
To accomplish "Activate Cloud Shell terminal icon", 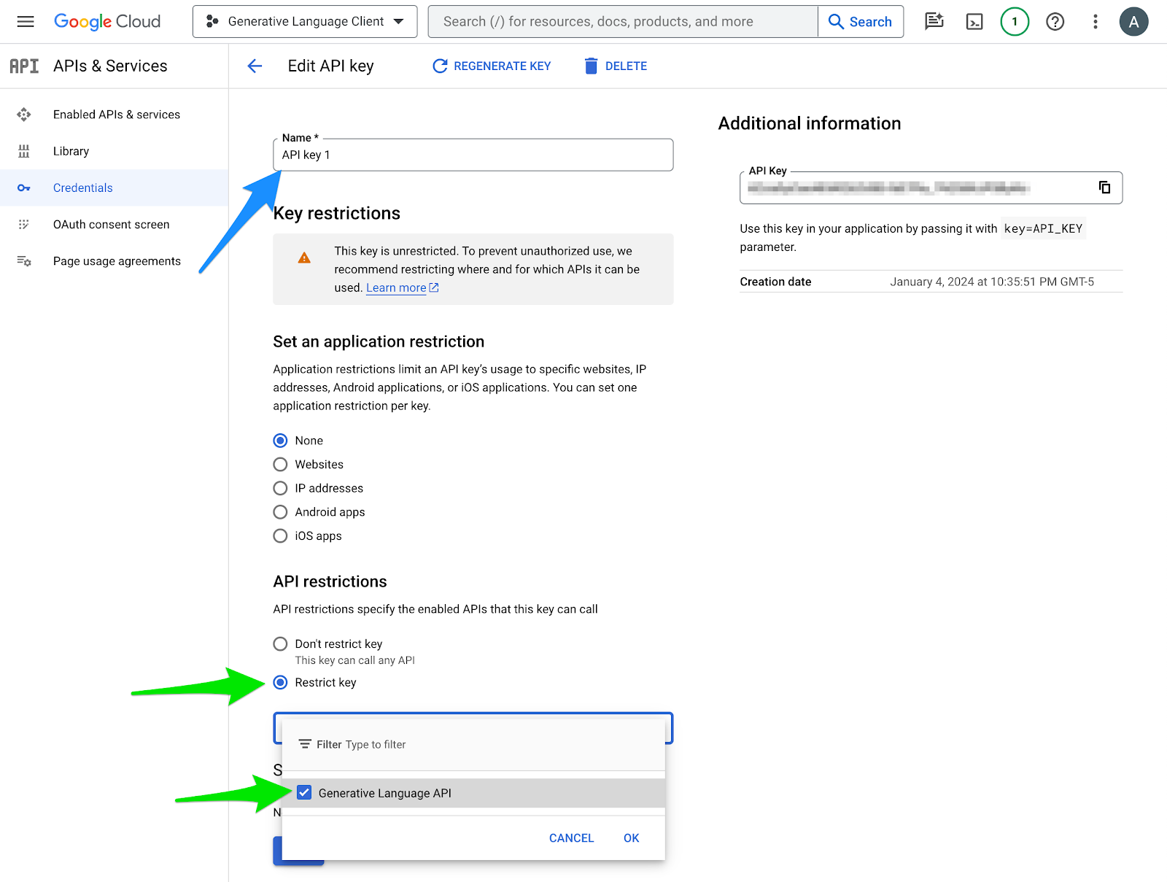I will (x=974, y=22).
